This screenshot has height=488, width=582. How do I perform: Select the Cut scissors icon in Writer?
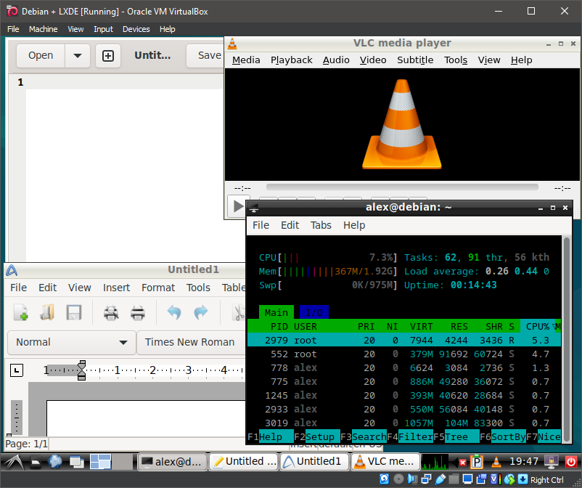239,312
